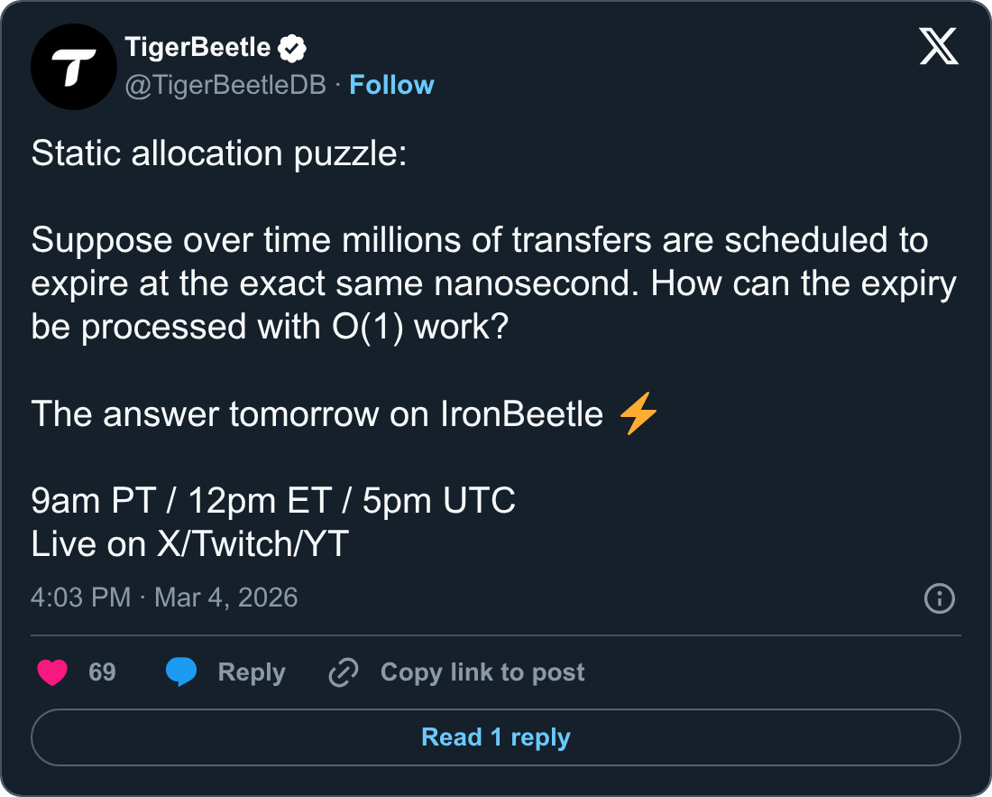Click the 'answer tomorrow on IronBeetle' line
This screenshot has height=797, width=992.
tap(317, 414)
